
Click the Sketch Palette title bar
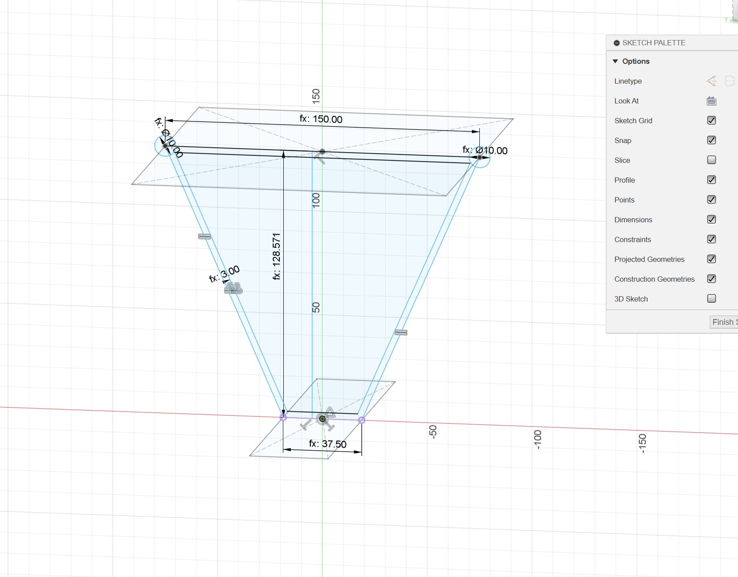pos(672,43)
